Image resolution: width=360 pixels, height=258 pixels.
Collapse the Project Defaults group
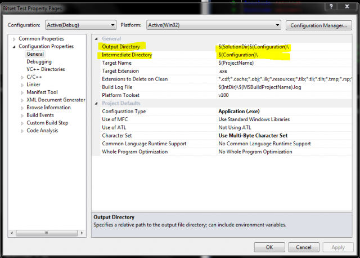click(96, 104)
